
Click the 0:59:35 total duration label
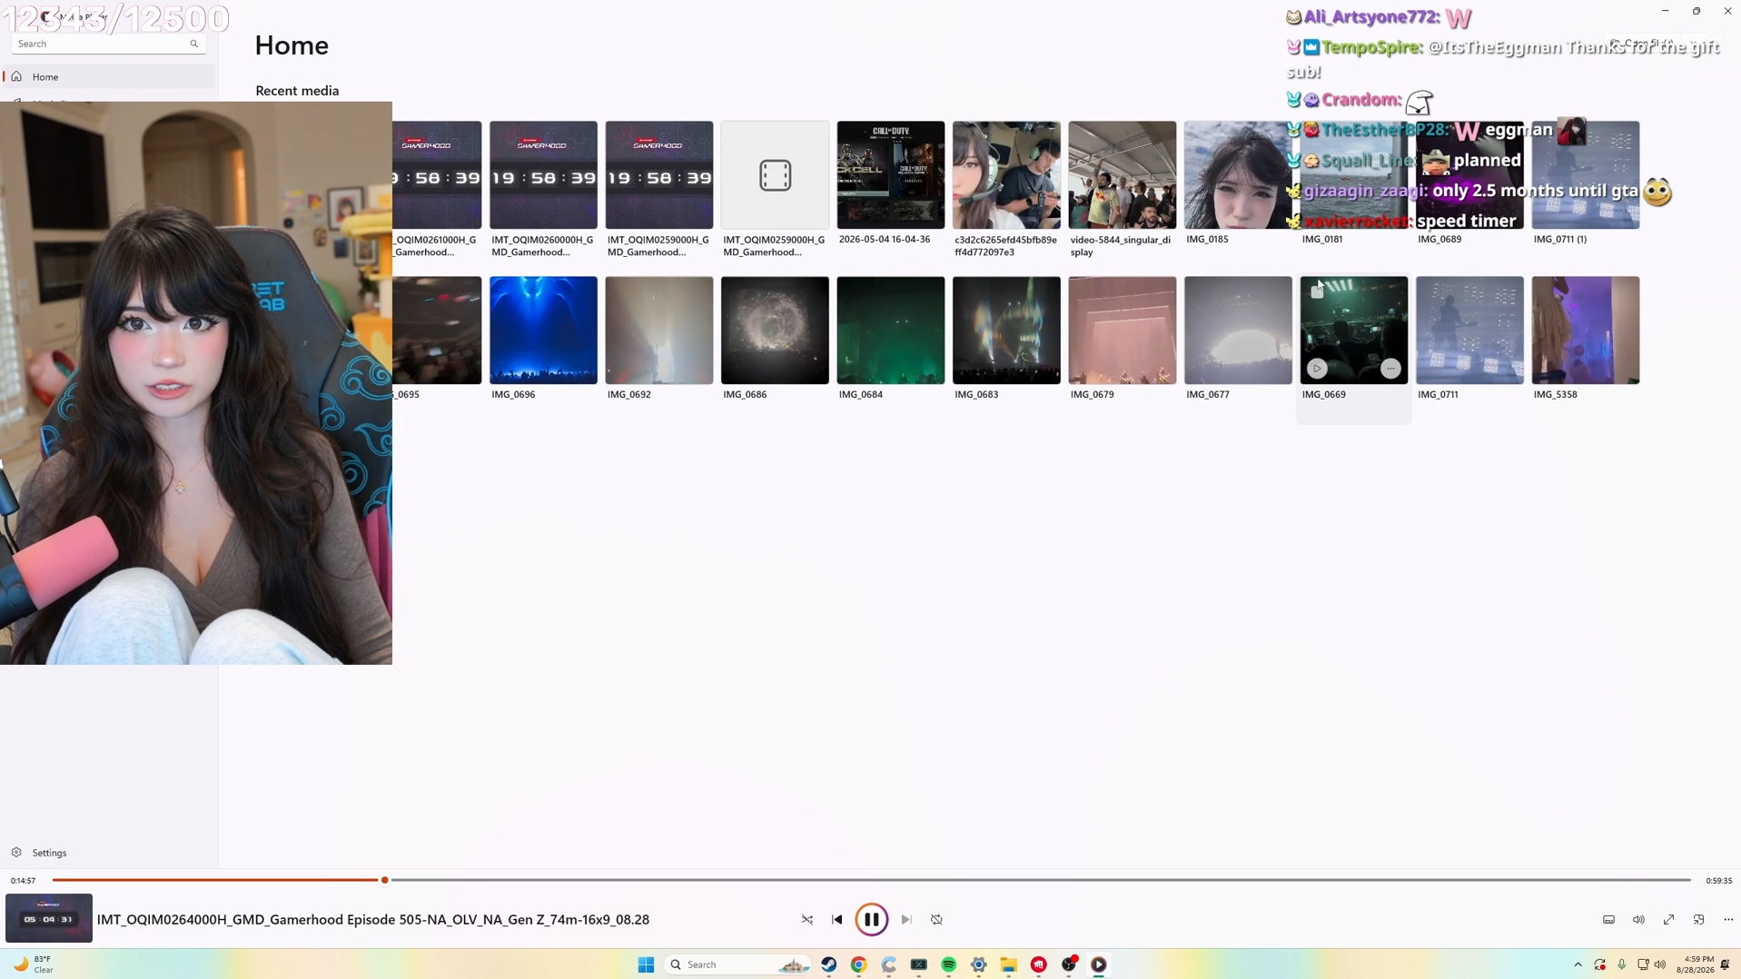tap(1718, 880)
